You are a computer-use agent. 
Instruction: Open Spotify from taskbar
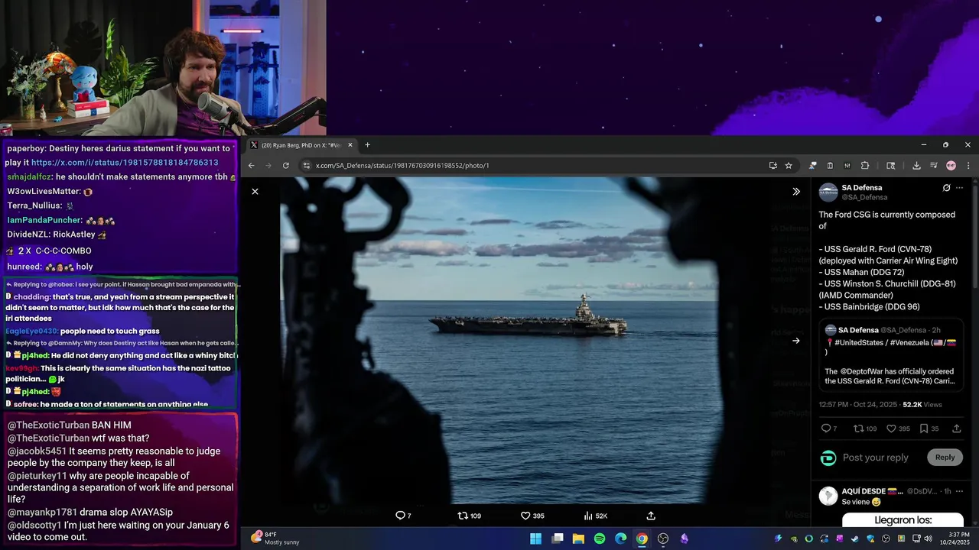tap(600, 539)
